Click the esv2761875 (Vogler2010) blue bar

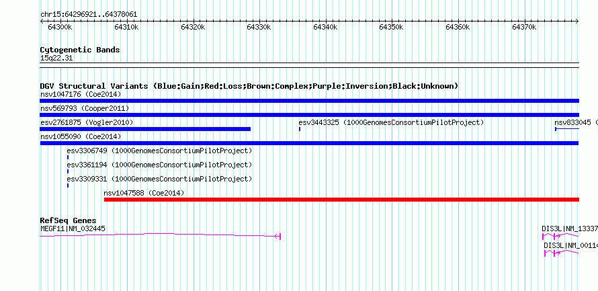tap(145, 129)
